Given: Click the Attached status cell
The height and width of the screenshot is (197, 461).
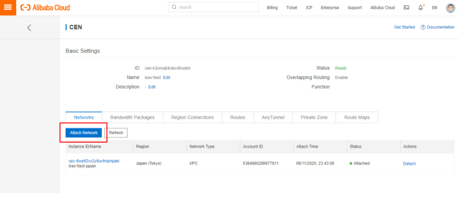Looking at the screenshot, I should pos(360,164).
